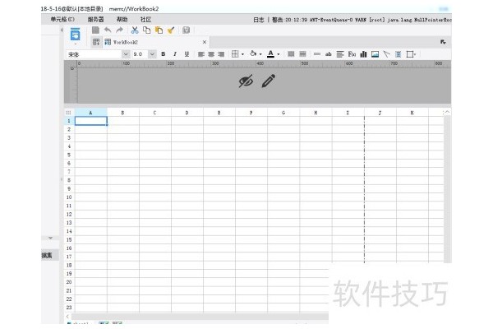Open the font name dropdown

[126, 54]
